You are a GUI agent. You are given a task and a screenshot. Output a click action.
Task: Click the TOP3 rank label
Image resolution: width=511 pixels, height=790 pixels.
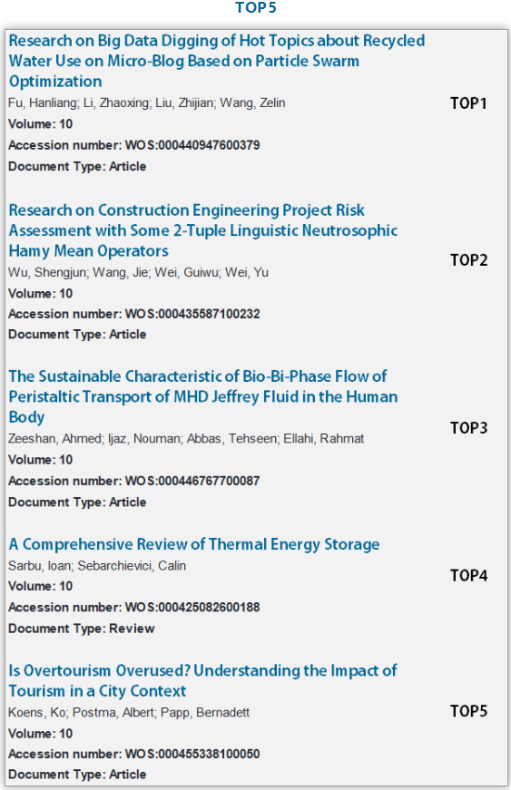click(468, 428)
